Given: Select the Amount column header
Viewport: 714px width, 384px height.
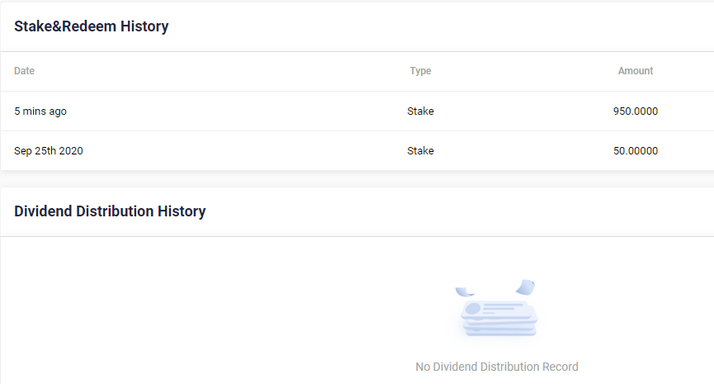Looking at the screenshot, I should 636,70.
